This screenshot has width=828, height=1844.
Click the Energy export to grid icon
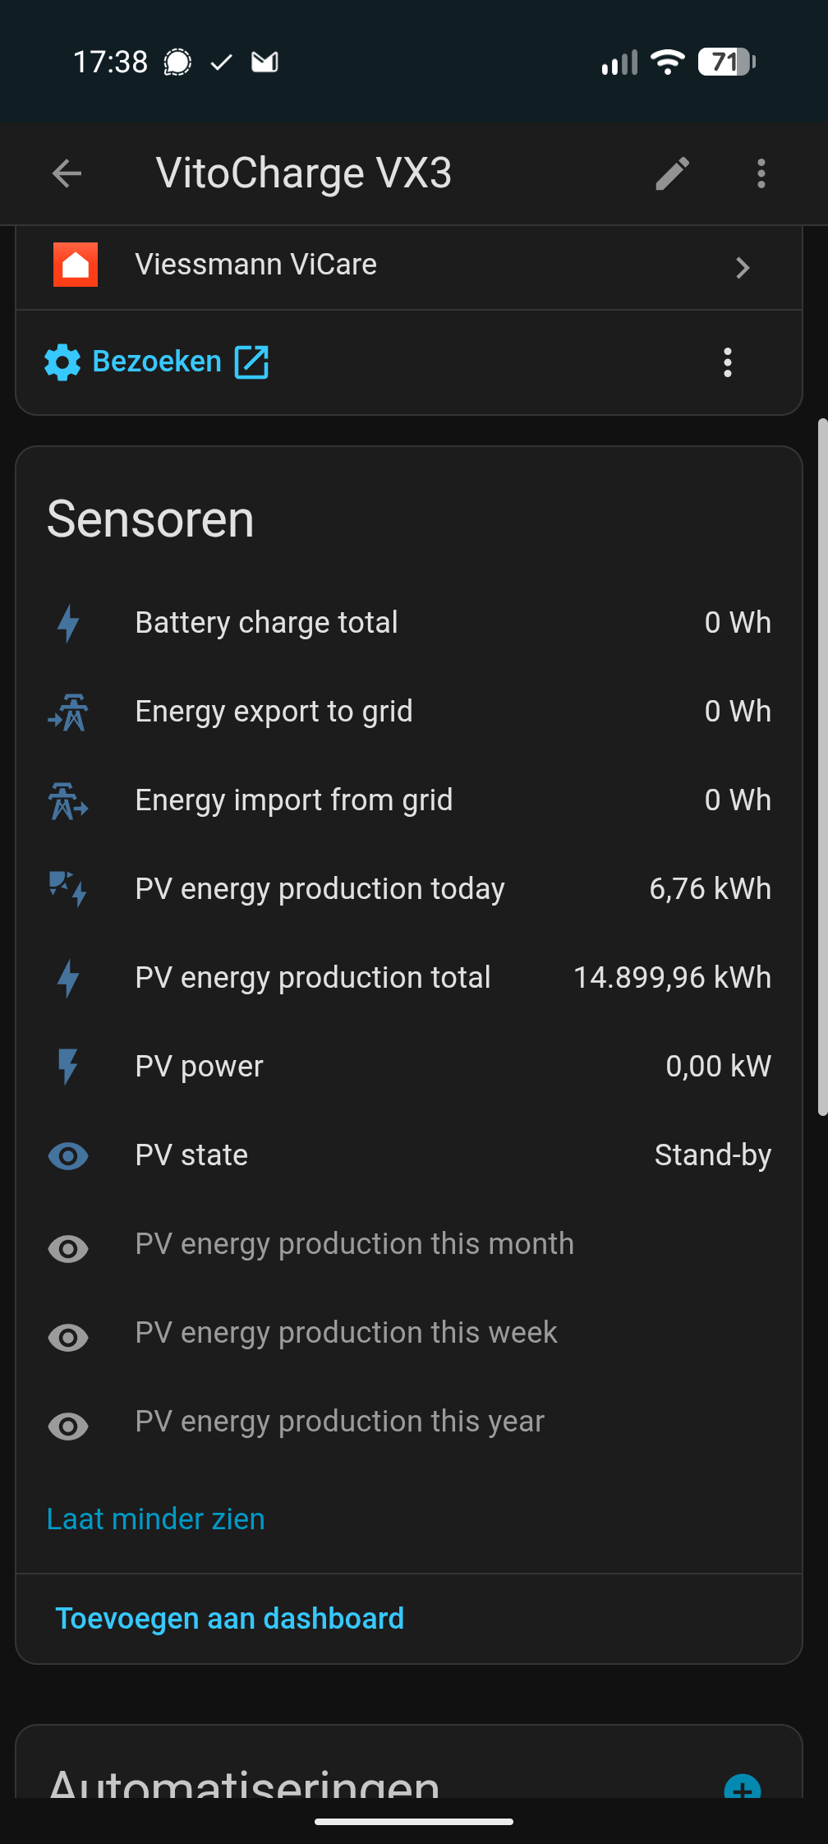[68, 712]
